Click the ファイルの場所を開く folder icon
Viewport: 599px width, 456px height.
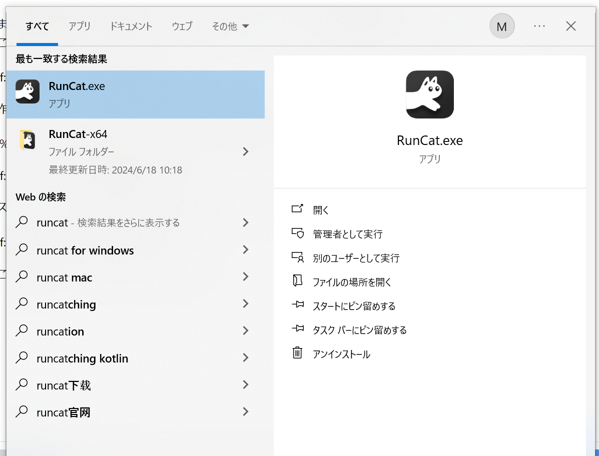click(297, 281)
